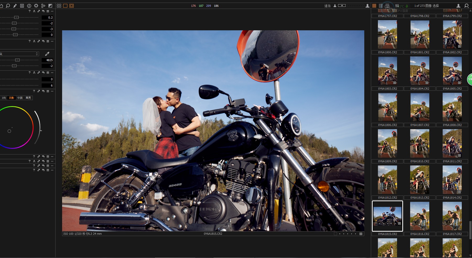Toggle color tag square in viewer status bar
Viewport: 472px width, 258px height.
(335, 234)
